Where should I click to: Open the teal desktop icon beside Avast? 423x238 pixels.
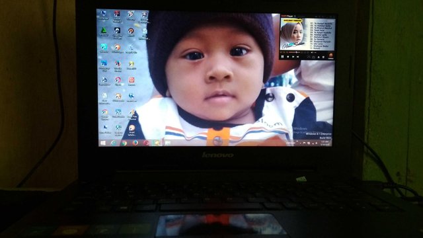point(118,128)
